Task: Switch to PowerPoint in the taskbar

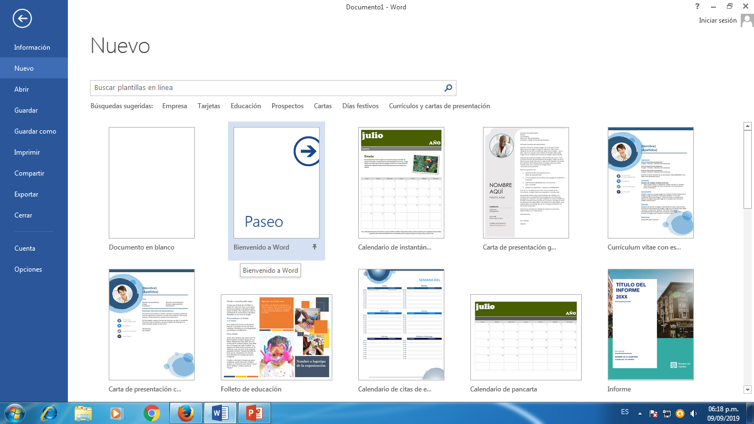Action: point(254,413)
